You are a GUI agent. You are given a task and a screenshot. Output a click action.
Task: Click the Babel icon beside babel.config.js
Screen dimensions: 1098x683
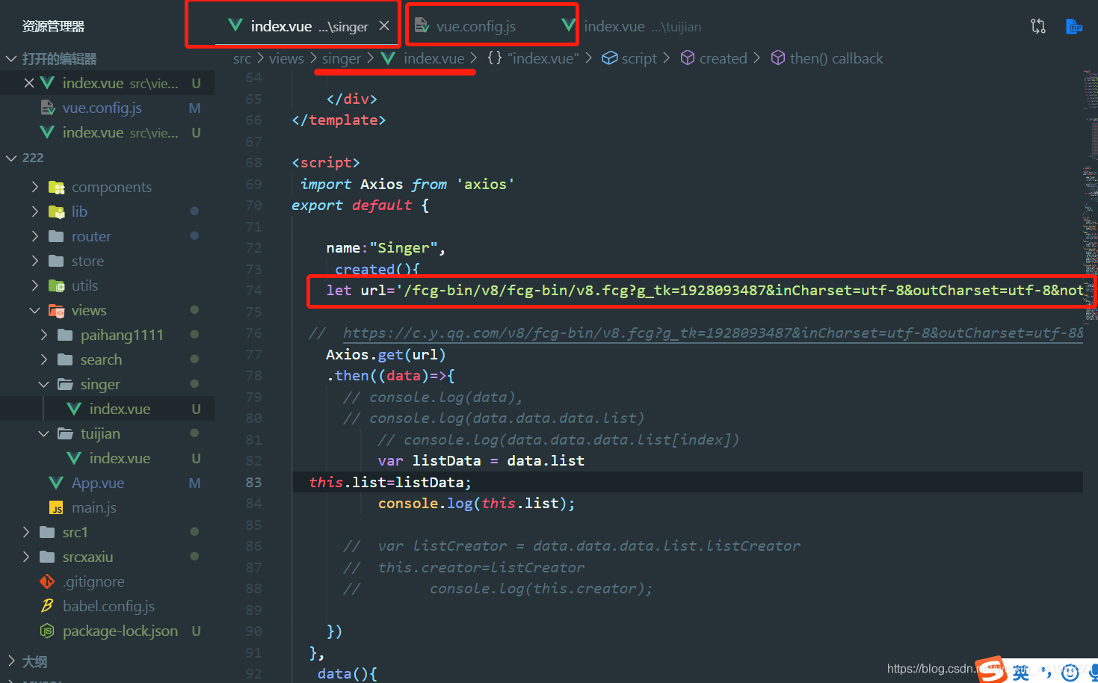click(x=47, y=606)
